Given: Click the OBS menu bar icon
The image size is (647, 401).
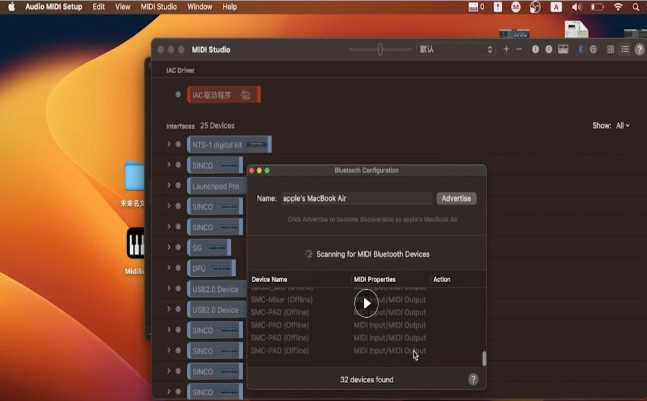Looking at the screenshot, I should point(535,7).
